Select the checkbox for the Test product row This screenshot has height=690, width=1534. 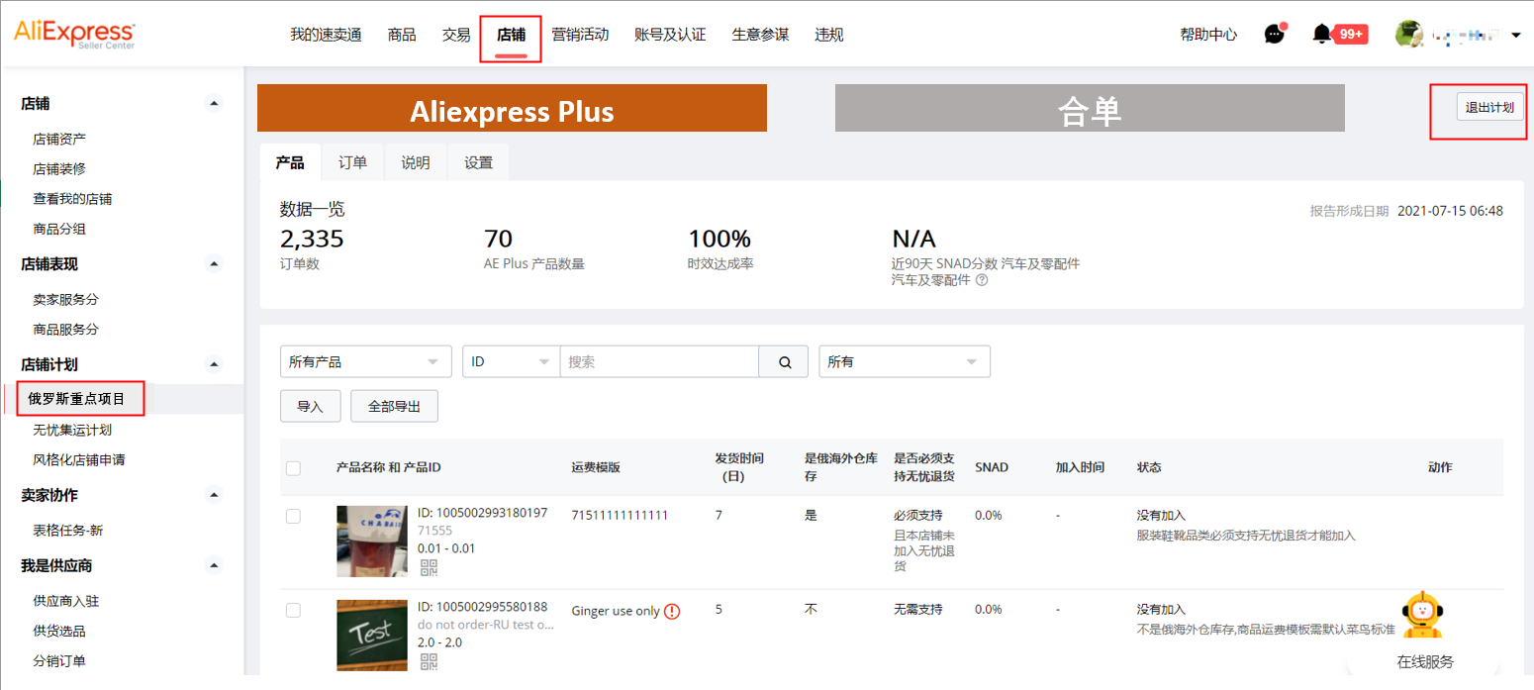coord(293,610)
